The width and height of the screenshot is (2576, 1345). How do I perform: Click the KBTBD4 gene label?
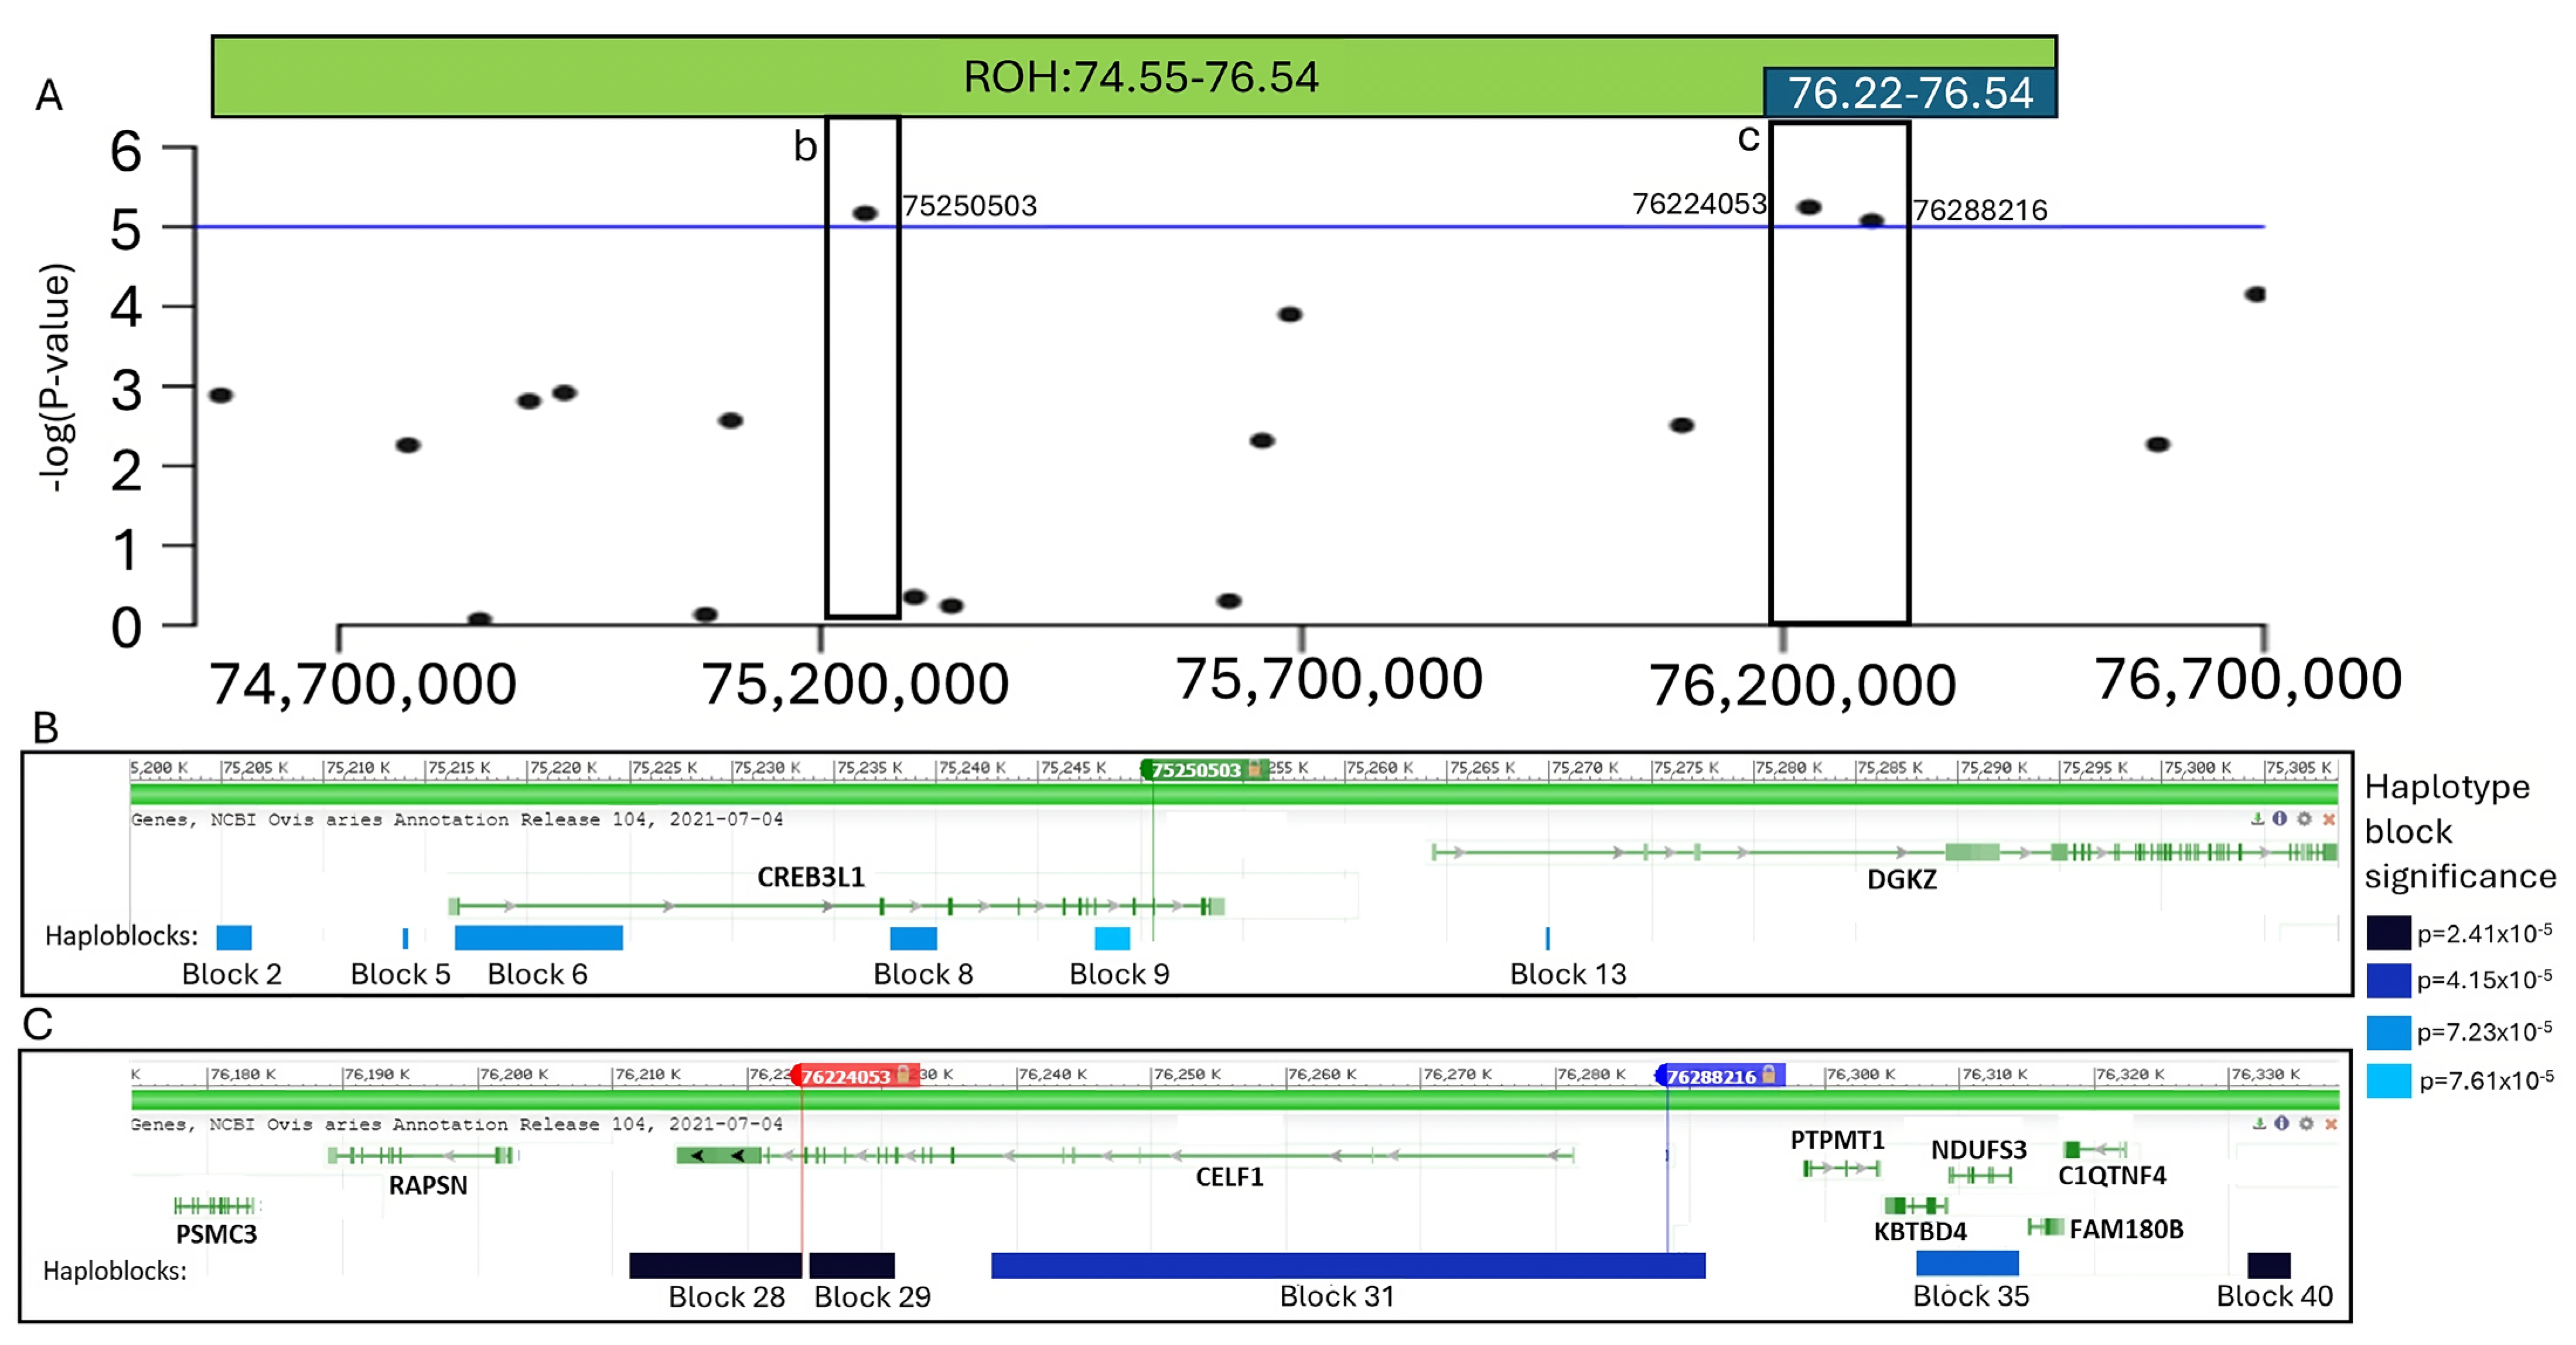click(1920, 1231)
